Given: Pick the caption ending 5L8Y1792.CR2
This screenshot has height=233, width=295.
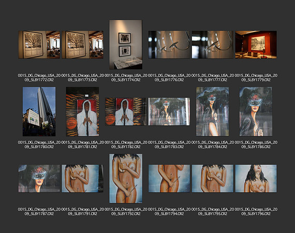Looking at the screenshot, I should point(126,212).
